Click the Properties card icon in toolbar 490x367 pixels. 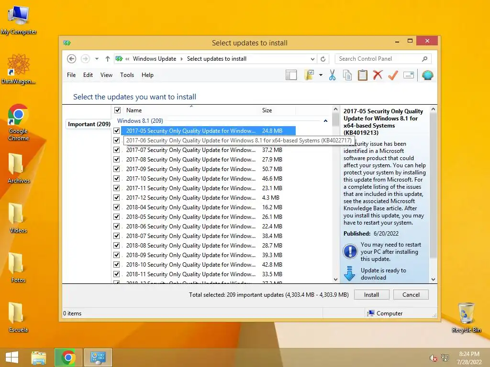click(x=409, y=75)
